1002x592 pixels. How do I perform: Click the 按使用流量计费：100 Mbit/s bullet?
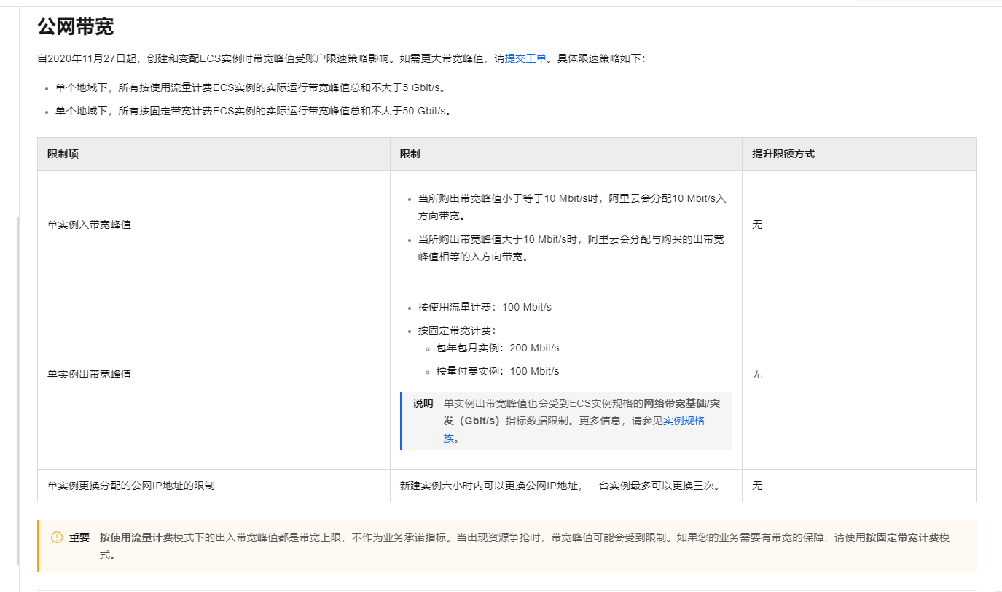[x=485, y=307]
